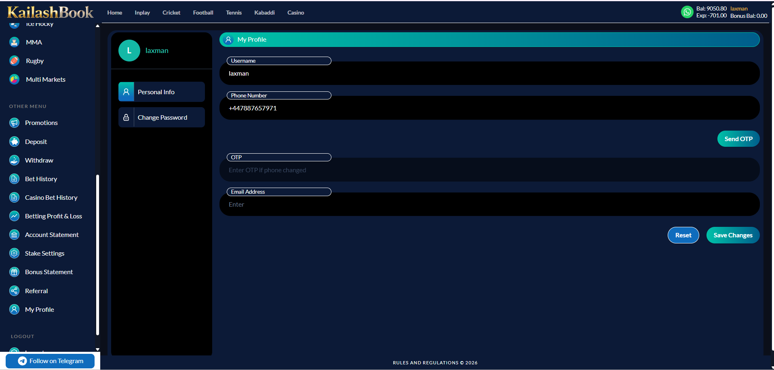Click the Exp: -701.00 exposure text

pyautogui.click(x=711, y=16)
